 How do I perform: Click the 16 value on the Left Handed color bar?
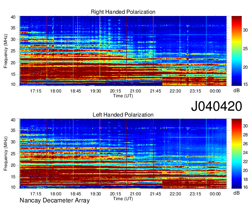[245, 187]
